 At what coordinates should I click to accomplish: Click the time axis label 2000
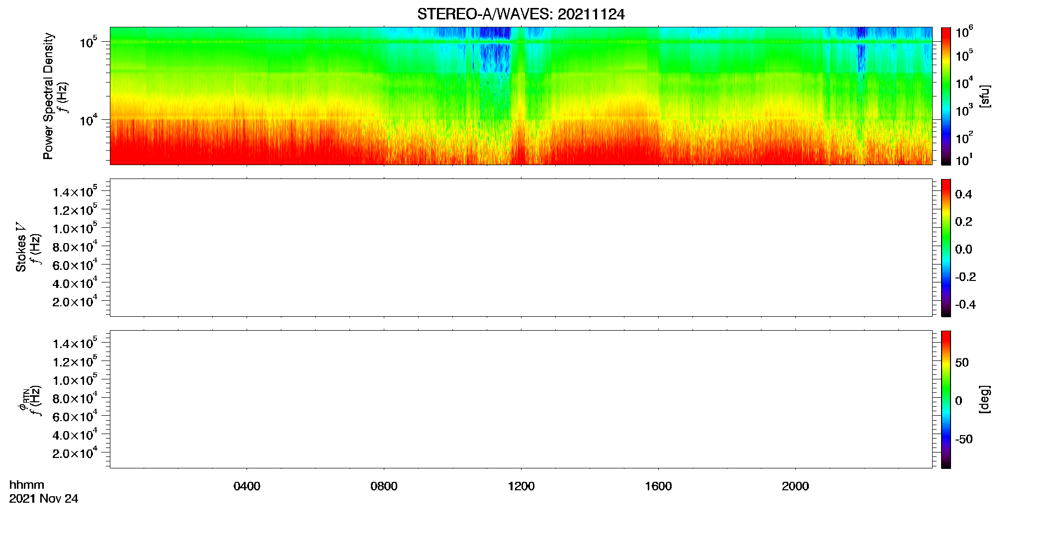point(795,486)
